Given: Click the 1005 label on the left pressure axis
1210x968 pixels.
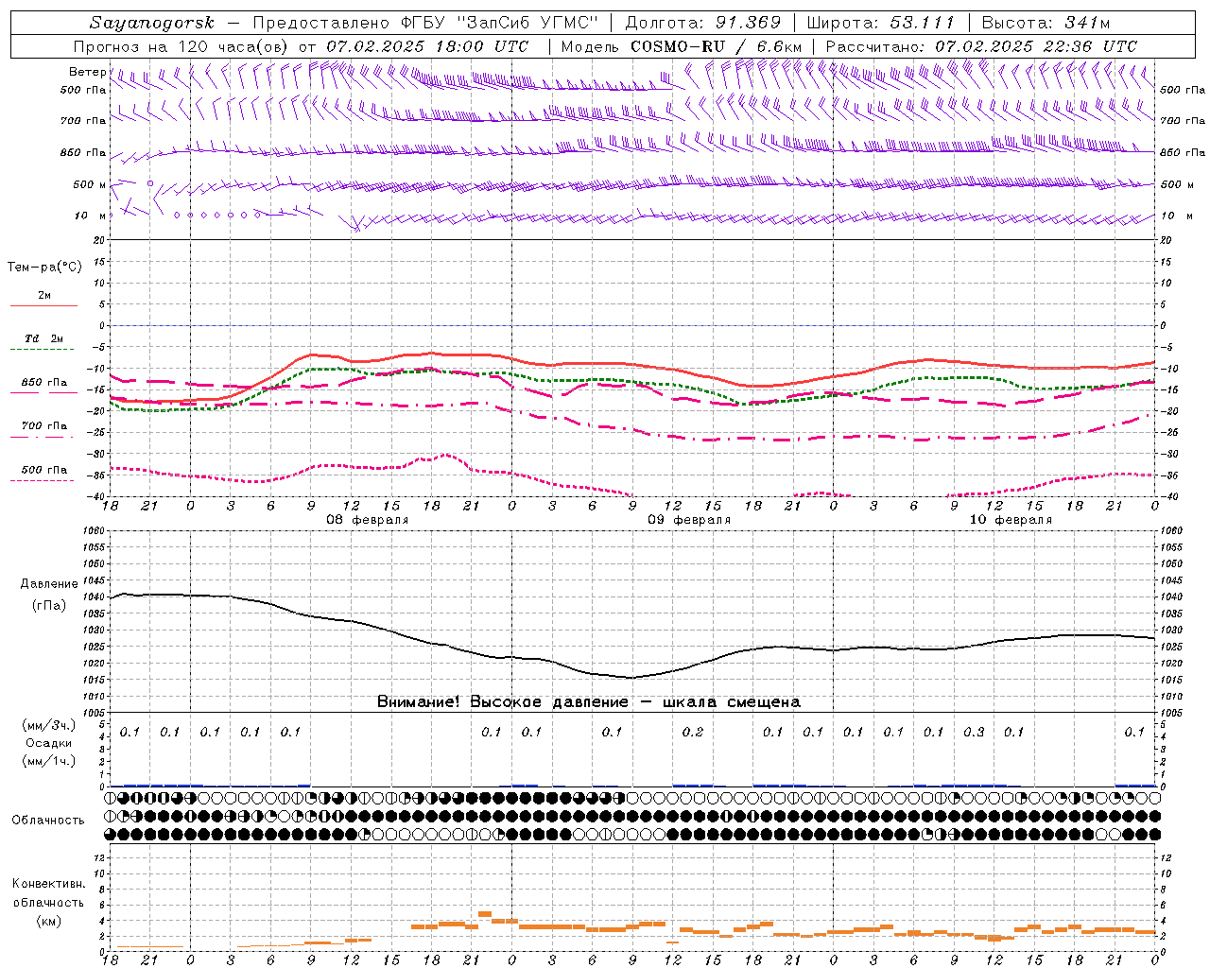Looking at the screenshot, I should (94, 713).
